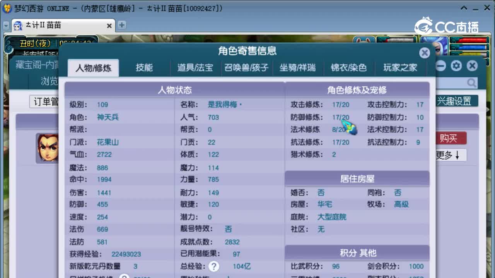Click the 猎术修炼 value 2
495x278 pixels.
click(x=334, y=154)
